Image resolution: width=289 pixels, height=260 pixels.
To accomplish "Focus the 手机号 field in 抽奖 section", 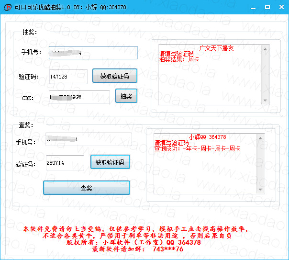I will pos(93,53).
